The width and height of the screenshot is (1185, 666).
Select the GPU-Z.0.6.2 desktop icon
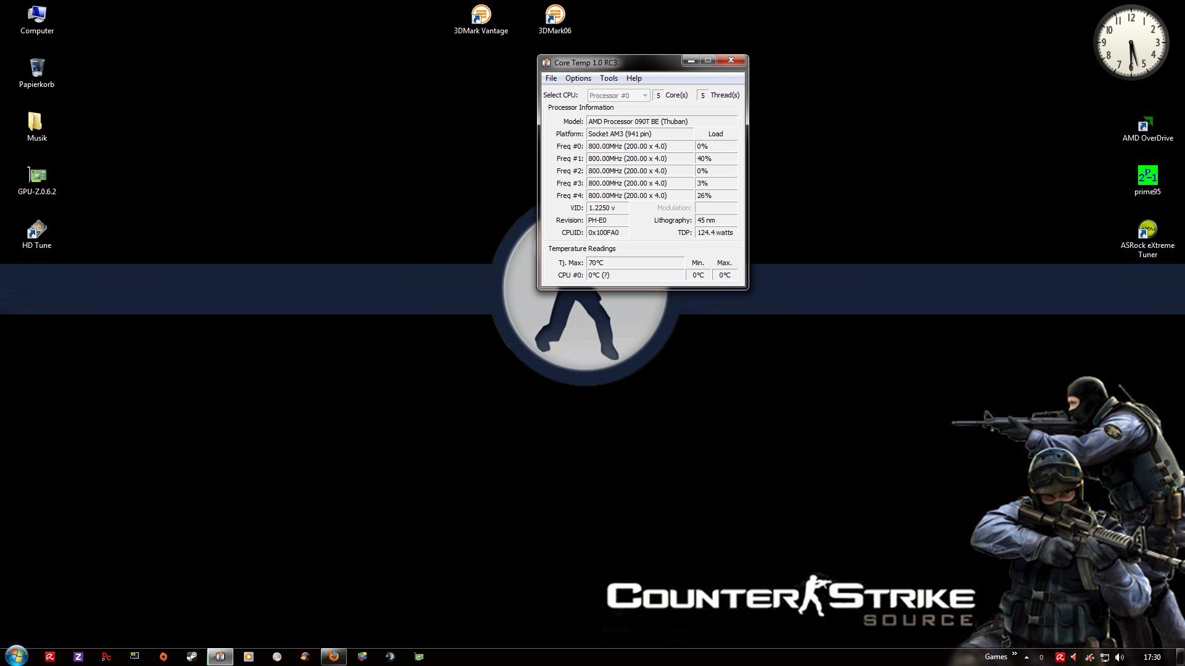pos(37,181)
